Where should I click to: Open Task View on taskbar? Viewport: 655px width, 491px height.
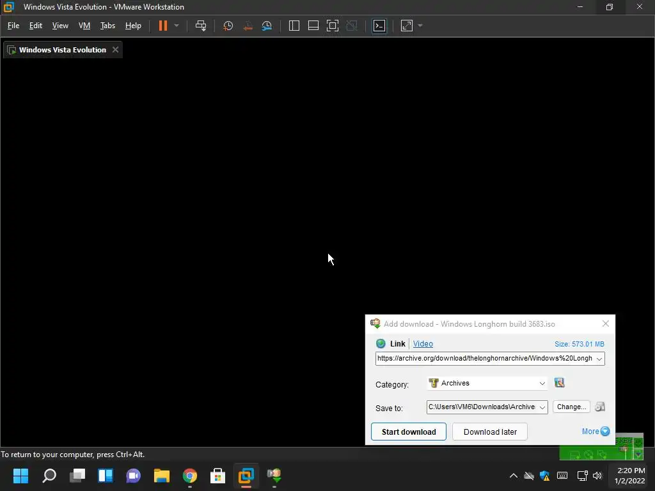[x=77, y=476]
